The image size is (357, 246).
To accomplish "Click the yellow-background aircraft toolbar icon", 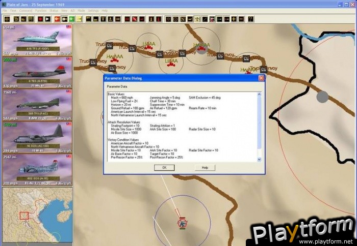I will 197,19.
